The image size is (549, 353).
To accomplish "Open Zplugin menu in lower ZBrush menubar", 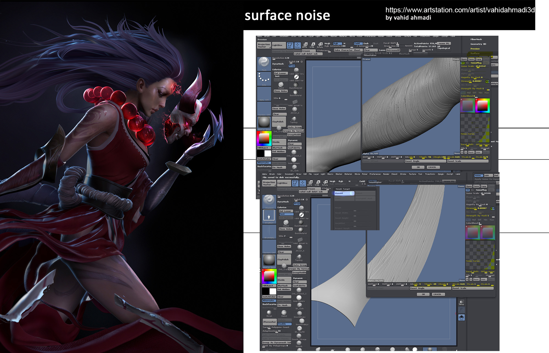I will tap(441, 174).
